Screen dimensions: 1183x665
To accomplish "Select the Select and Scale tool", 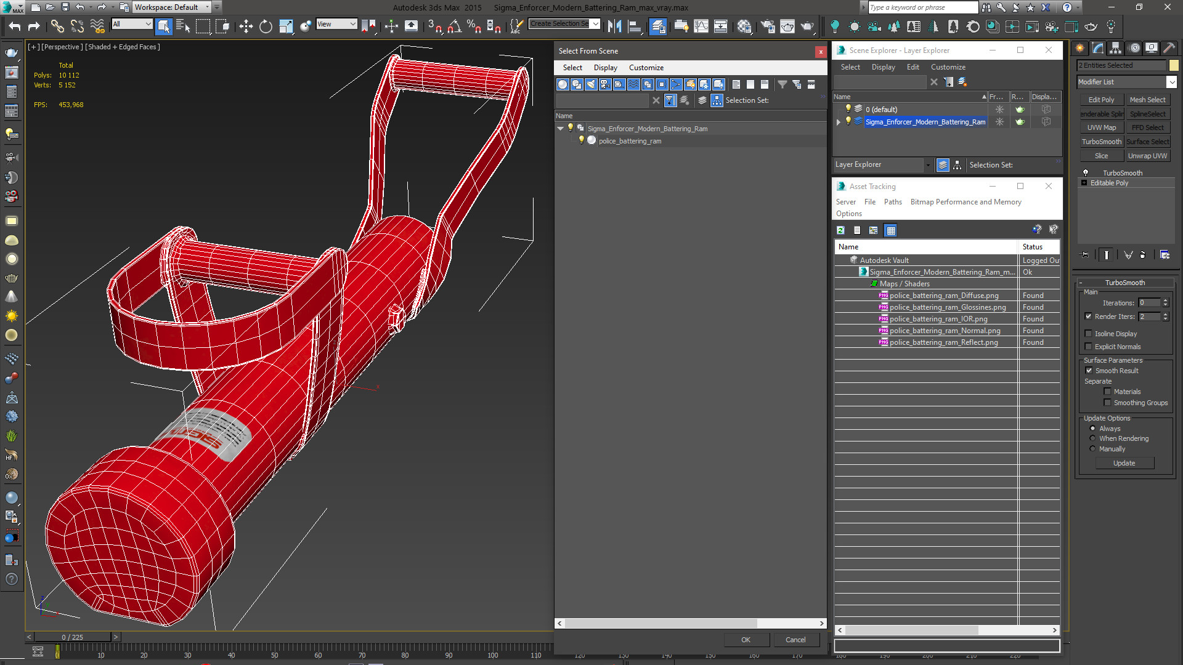I will (286, 26).
